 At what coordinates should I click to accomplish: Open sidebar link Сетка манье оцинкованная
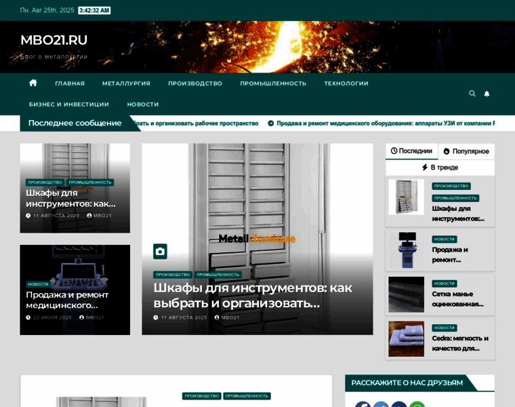(x=457, y=299)
